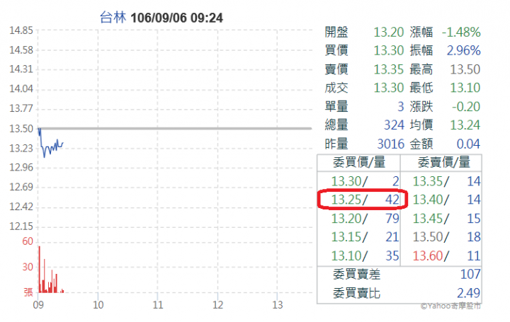
Task: Click the 30 volume axis label
Action: tap(28, 267)
